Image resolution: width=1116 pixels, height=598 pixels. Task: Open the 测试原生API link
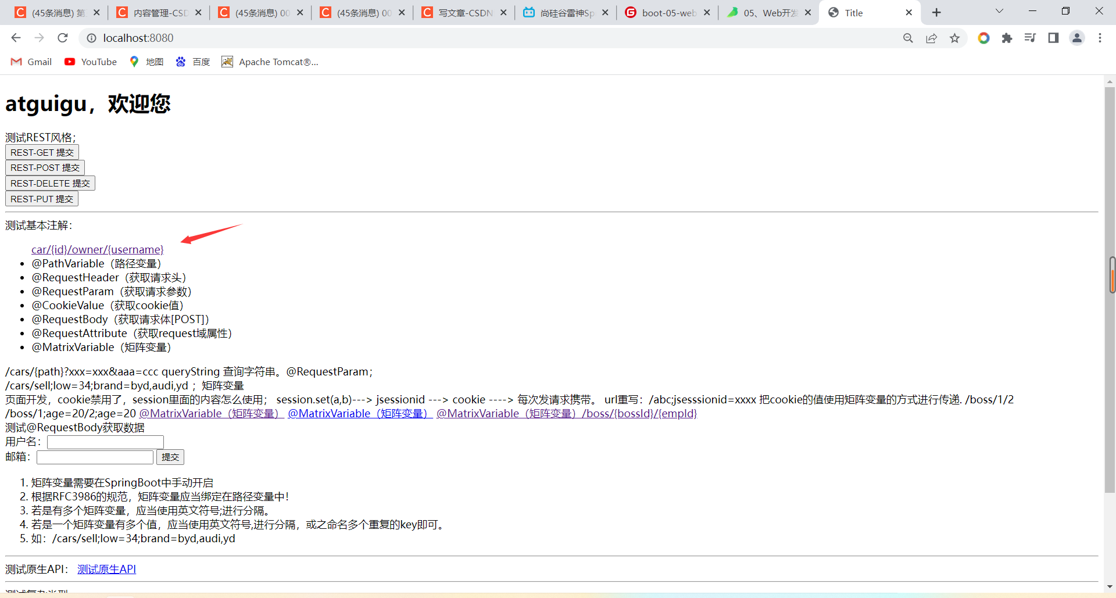[x=106, y=569]
